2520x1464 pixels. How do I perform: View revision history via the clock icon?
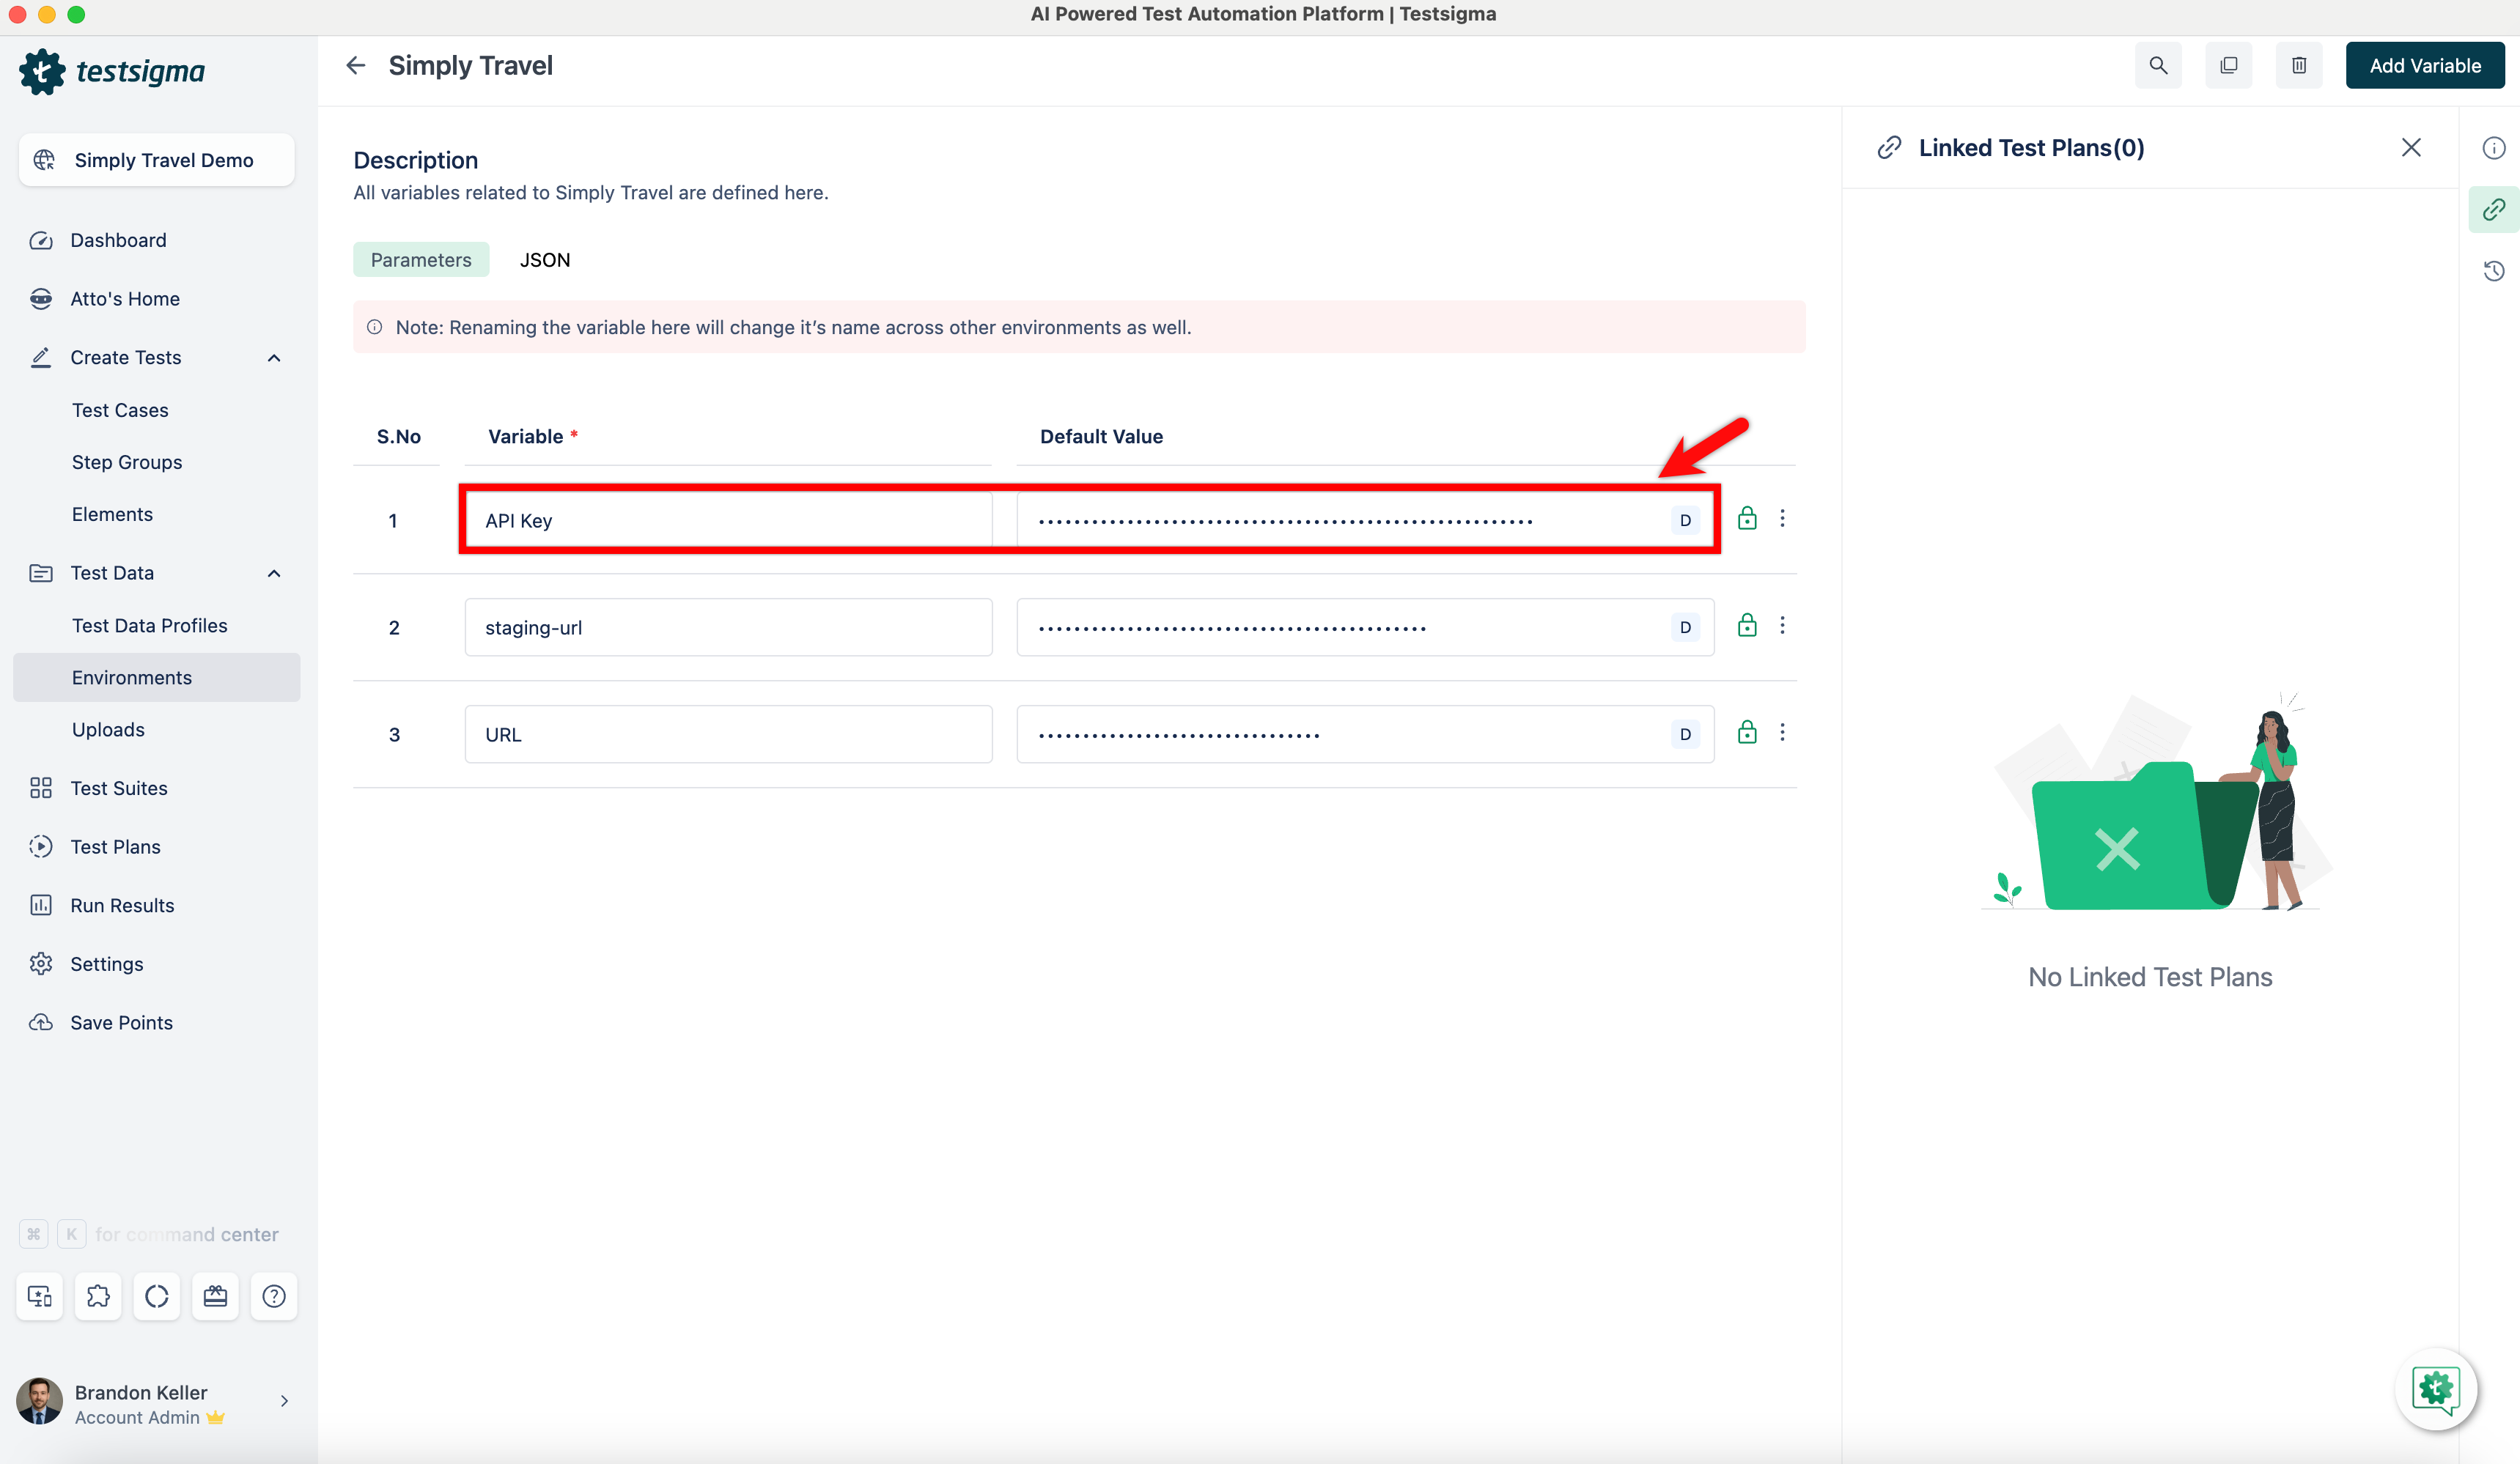[x=2493, y=271]
